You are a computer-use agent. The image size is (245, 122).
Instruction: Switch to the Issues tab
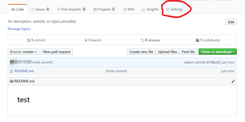point(40,9)
